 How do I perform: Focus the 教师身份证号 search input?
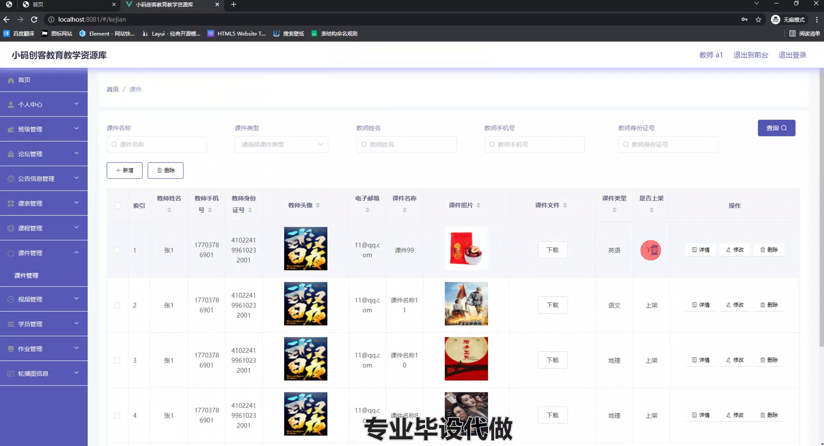(668, 145)
